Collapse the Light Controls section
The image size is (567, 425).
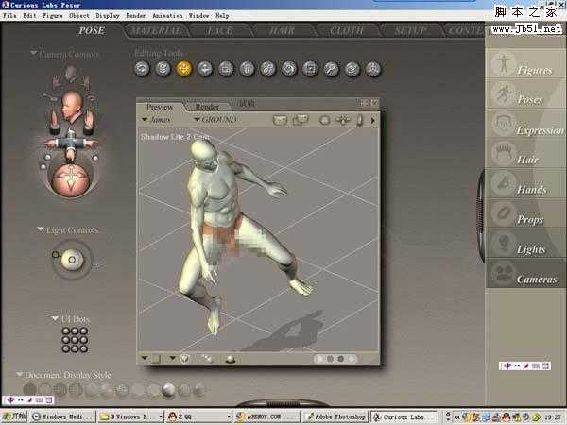(x=39, y=229)
